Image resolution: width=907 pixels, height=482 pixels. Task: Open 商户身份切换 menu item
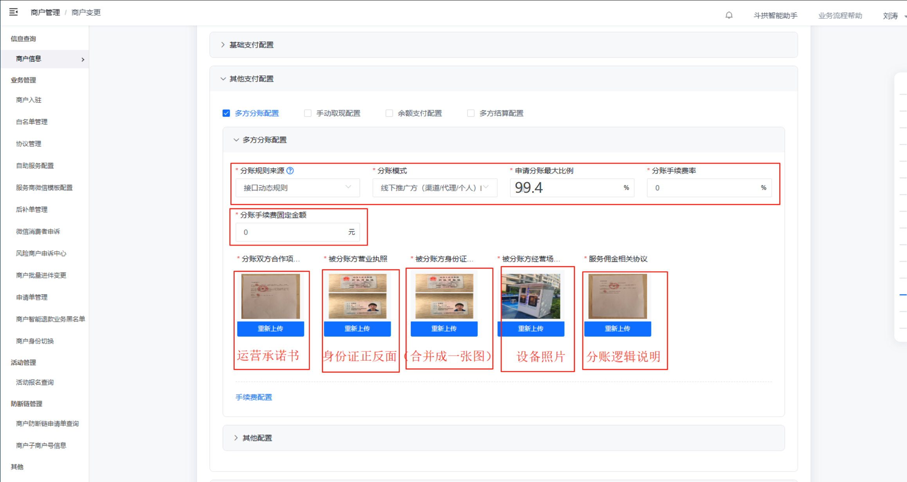[x=35, y=341]
